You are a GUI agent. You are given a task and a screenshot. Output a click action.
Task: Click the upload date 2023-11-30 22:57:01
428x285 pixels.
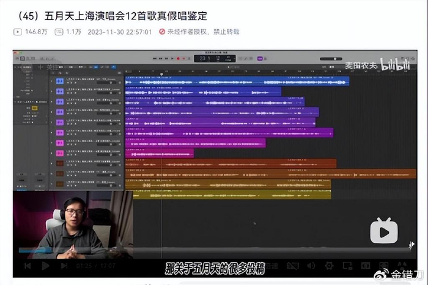(x=120, y=32)
